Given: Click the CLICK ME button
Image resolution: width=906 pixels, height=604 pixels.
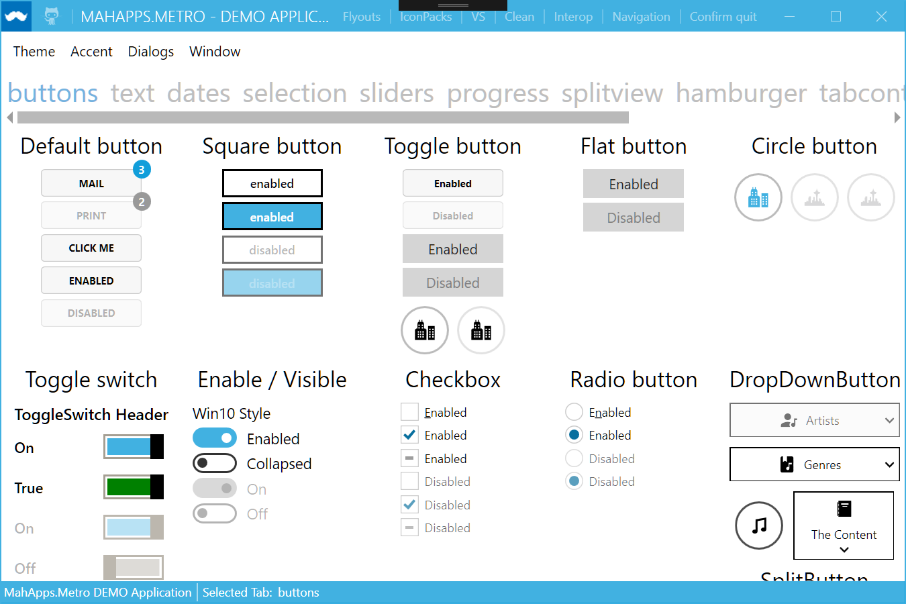Looking at the screenshot, I should pyautogui.click(x=91, y=248).
